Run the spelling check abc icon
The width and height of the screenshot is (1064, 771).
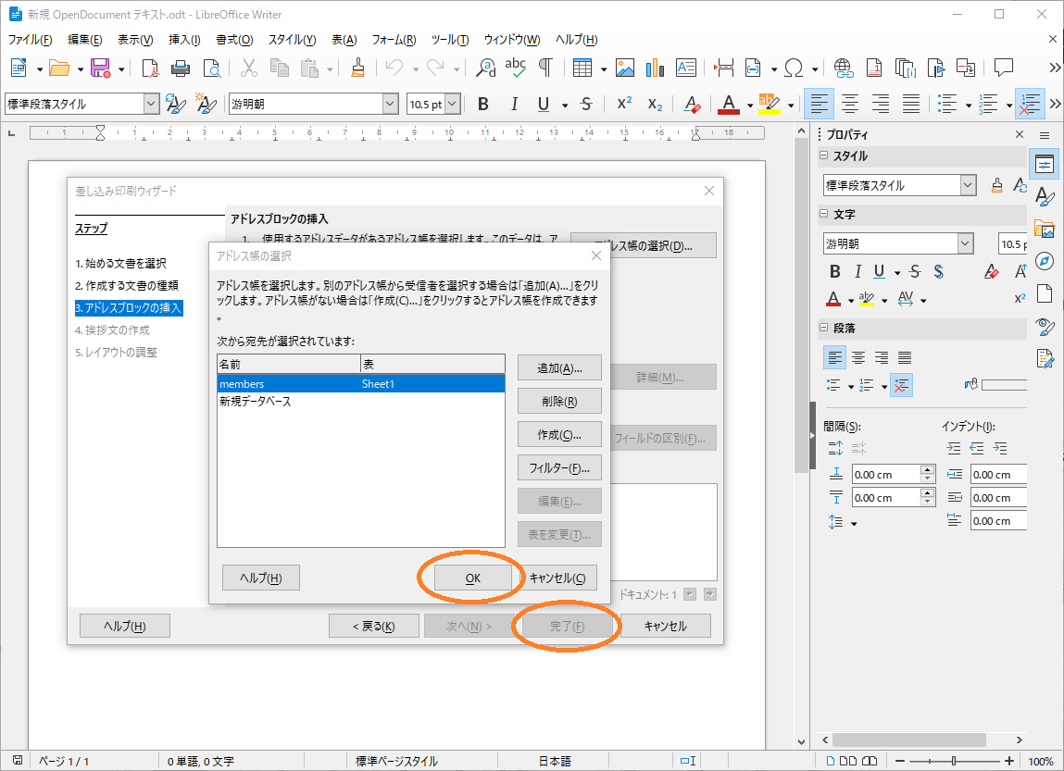coord(516,68)
